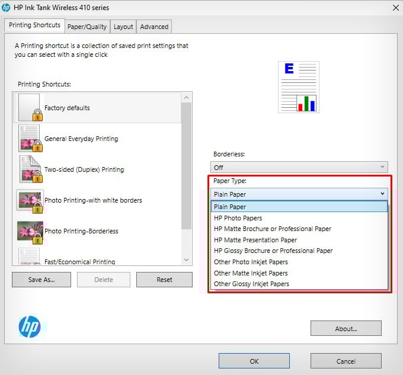Collapse the Paper Type dropdown arrow
This screenshot has width=403, height=375.
coord(382,194)
